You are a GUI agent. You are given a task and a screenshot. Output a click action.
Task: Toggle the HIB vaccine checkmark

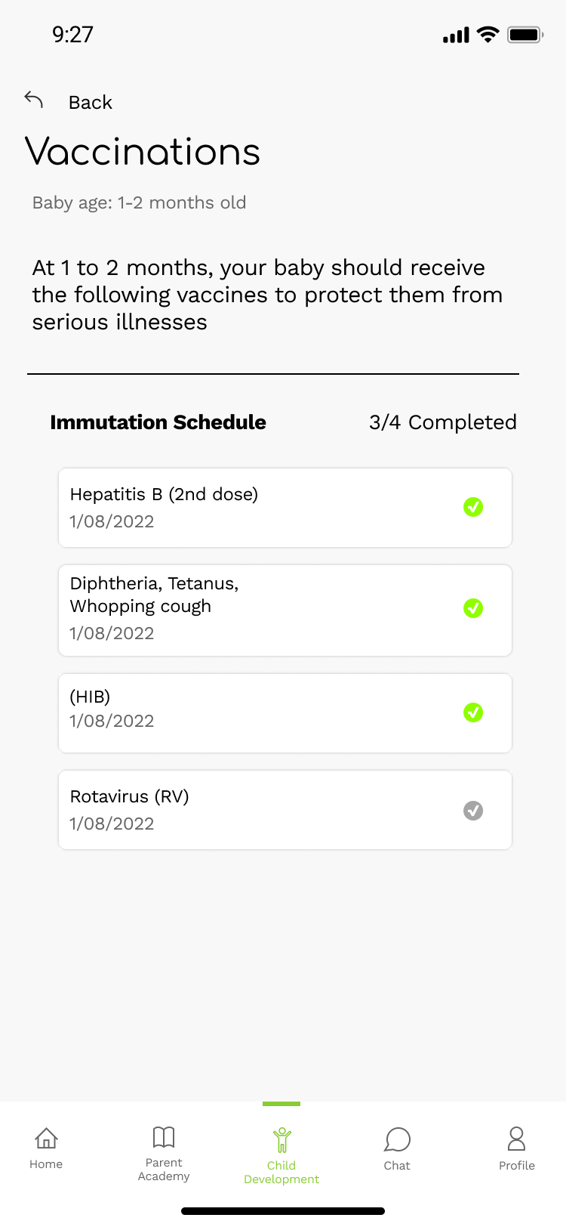pyautogui.click(x=473, y=712)
